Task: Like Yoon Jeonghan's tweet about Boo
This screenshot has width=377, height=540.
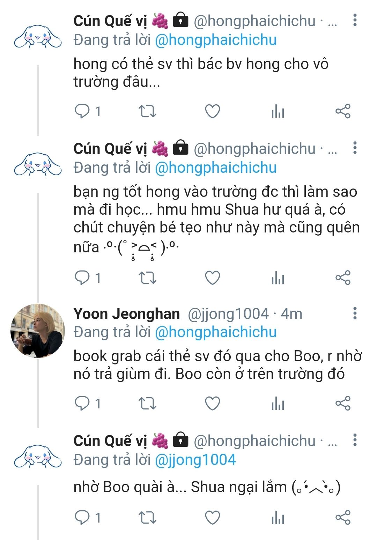Action: pos(212,403)
